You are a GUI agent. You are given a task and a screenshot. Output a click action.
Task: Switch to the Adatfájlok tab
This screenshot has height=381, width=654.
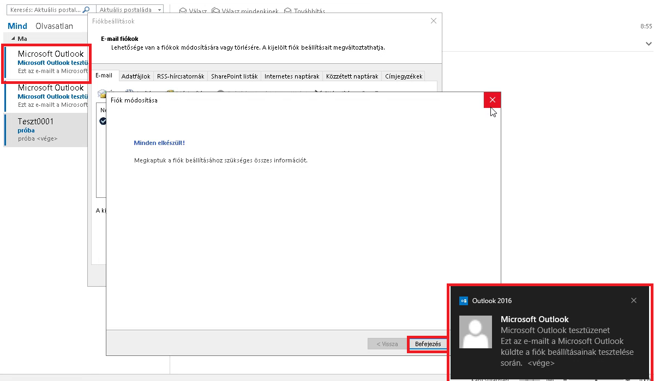click(x=136, y=76)
